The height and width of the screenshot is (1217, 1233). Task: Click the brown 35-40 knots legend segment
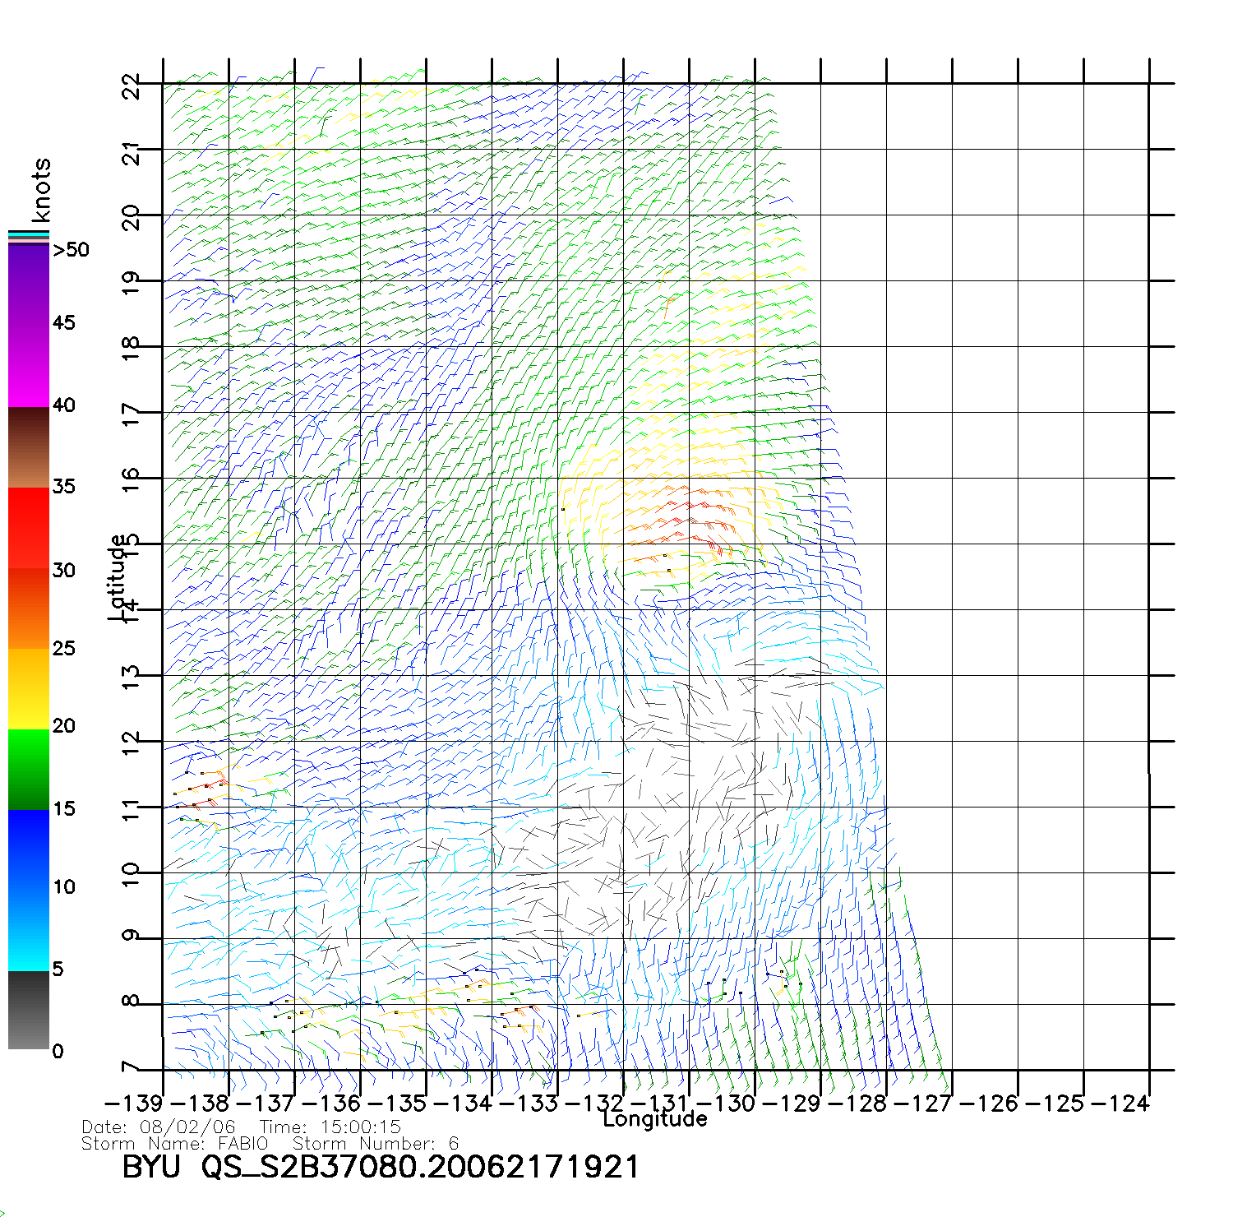tap(28, 448)
